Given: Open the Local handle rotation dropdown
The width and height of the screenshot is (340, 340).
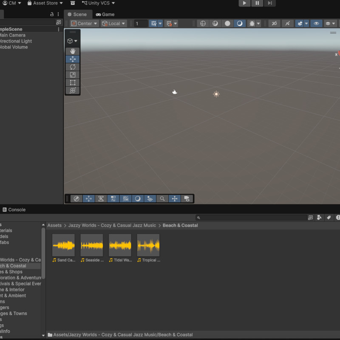Looking at the screenshot, I should 113,23.
